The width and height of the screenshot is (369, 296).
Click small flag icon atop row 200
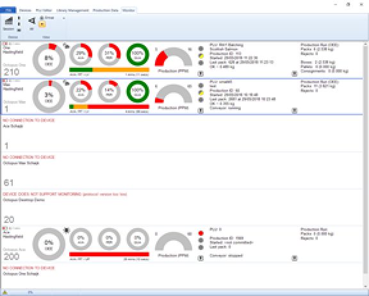coord(4,228)
